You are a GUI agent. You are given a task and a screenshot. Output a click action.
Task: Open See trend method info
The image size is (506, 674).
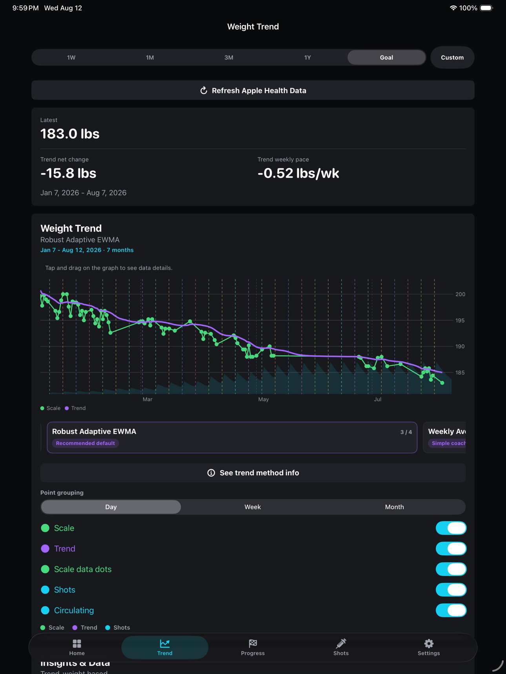point(253,473)
